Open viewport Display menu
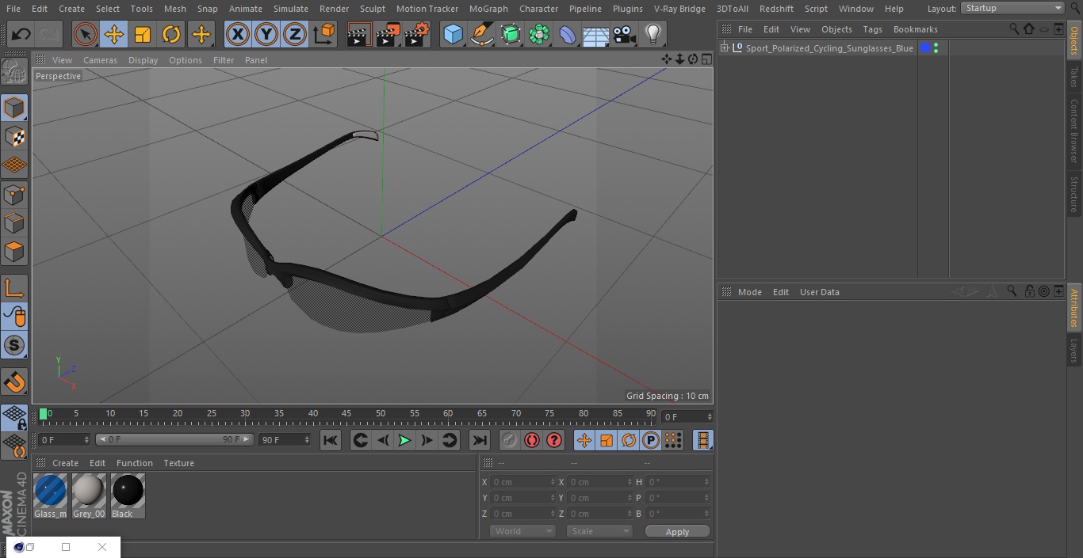The width and height of the screenshot is (1083, 558). click(143, 60)
